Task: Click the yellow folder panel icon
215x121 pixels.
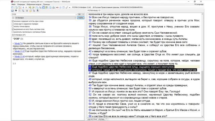Action: click(x=30, y=11)
